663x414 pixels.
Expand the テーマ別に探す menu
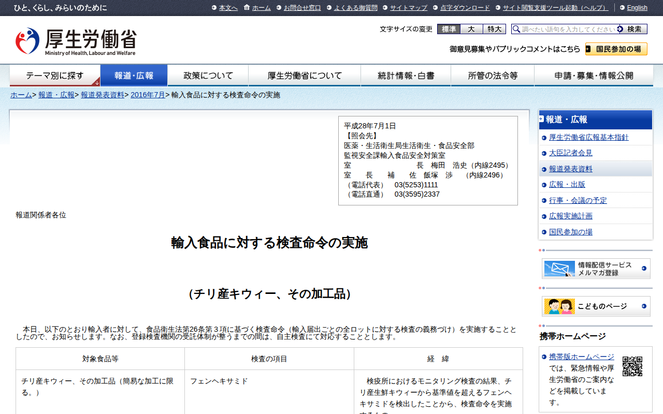[55, 76]
